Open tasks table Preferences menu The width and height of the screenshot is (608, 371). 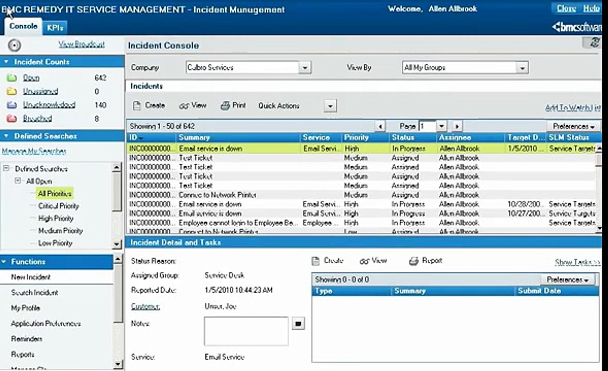(x=567, y=280)
